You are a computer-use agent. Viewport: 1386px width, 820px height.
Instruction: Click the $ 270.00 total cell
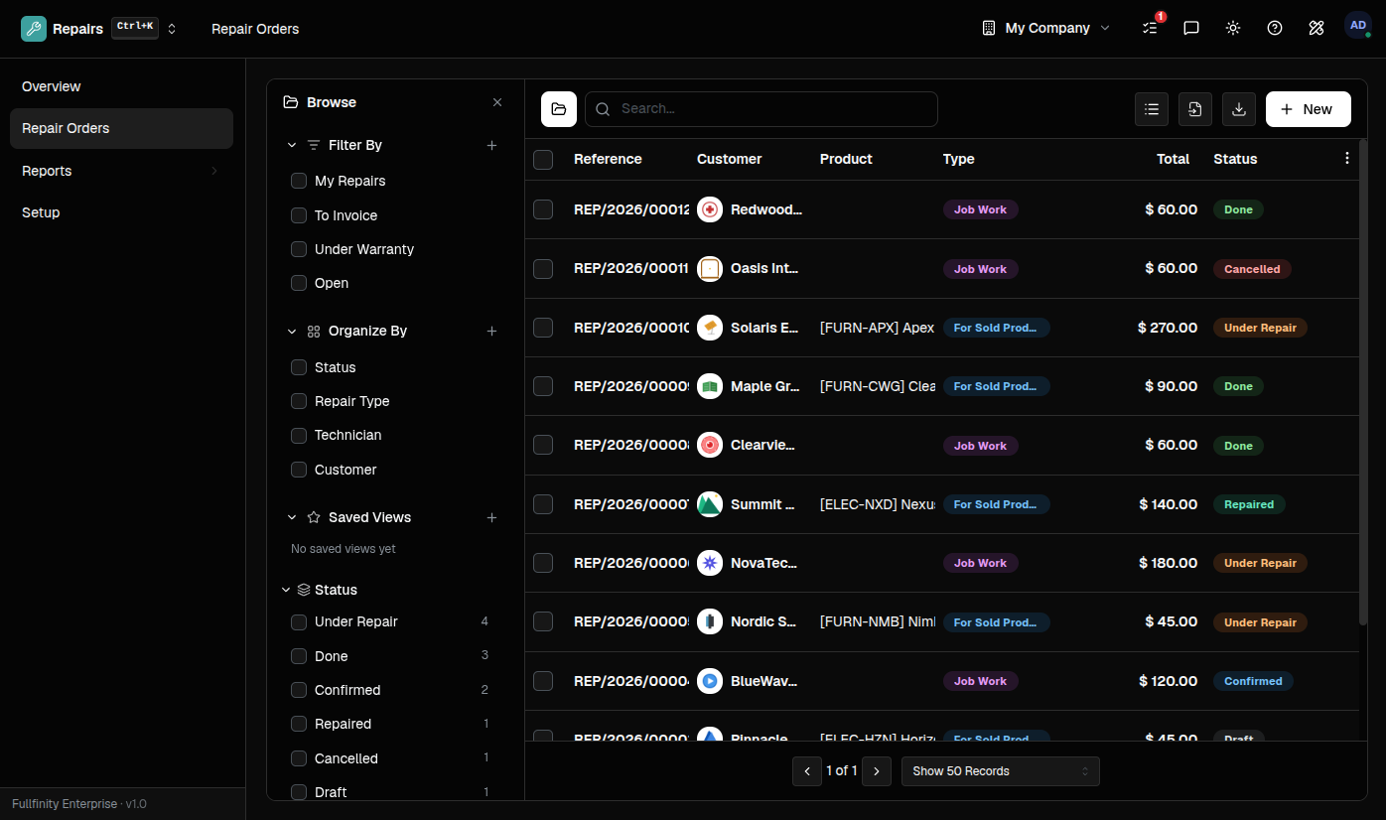(x=1168, y=328)
